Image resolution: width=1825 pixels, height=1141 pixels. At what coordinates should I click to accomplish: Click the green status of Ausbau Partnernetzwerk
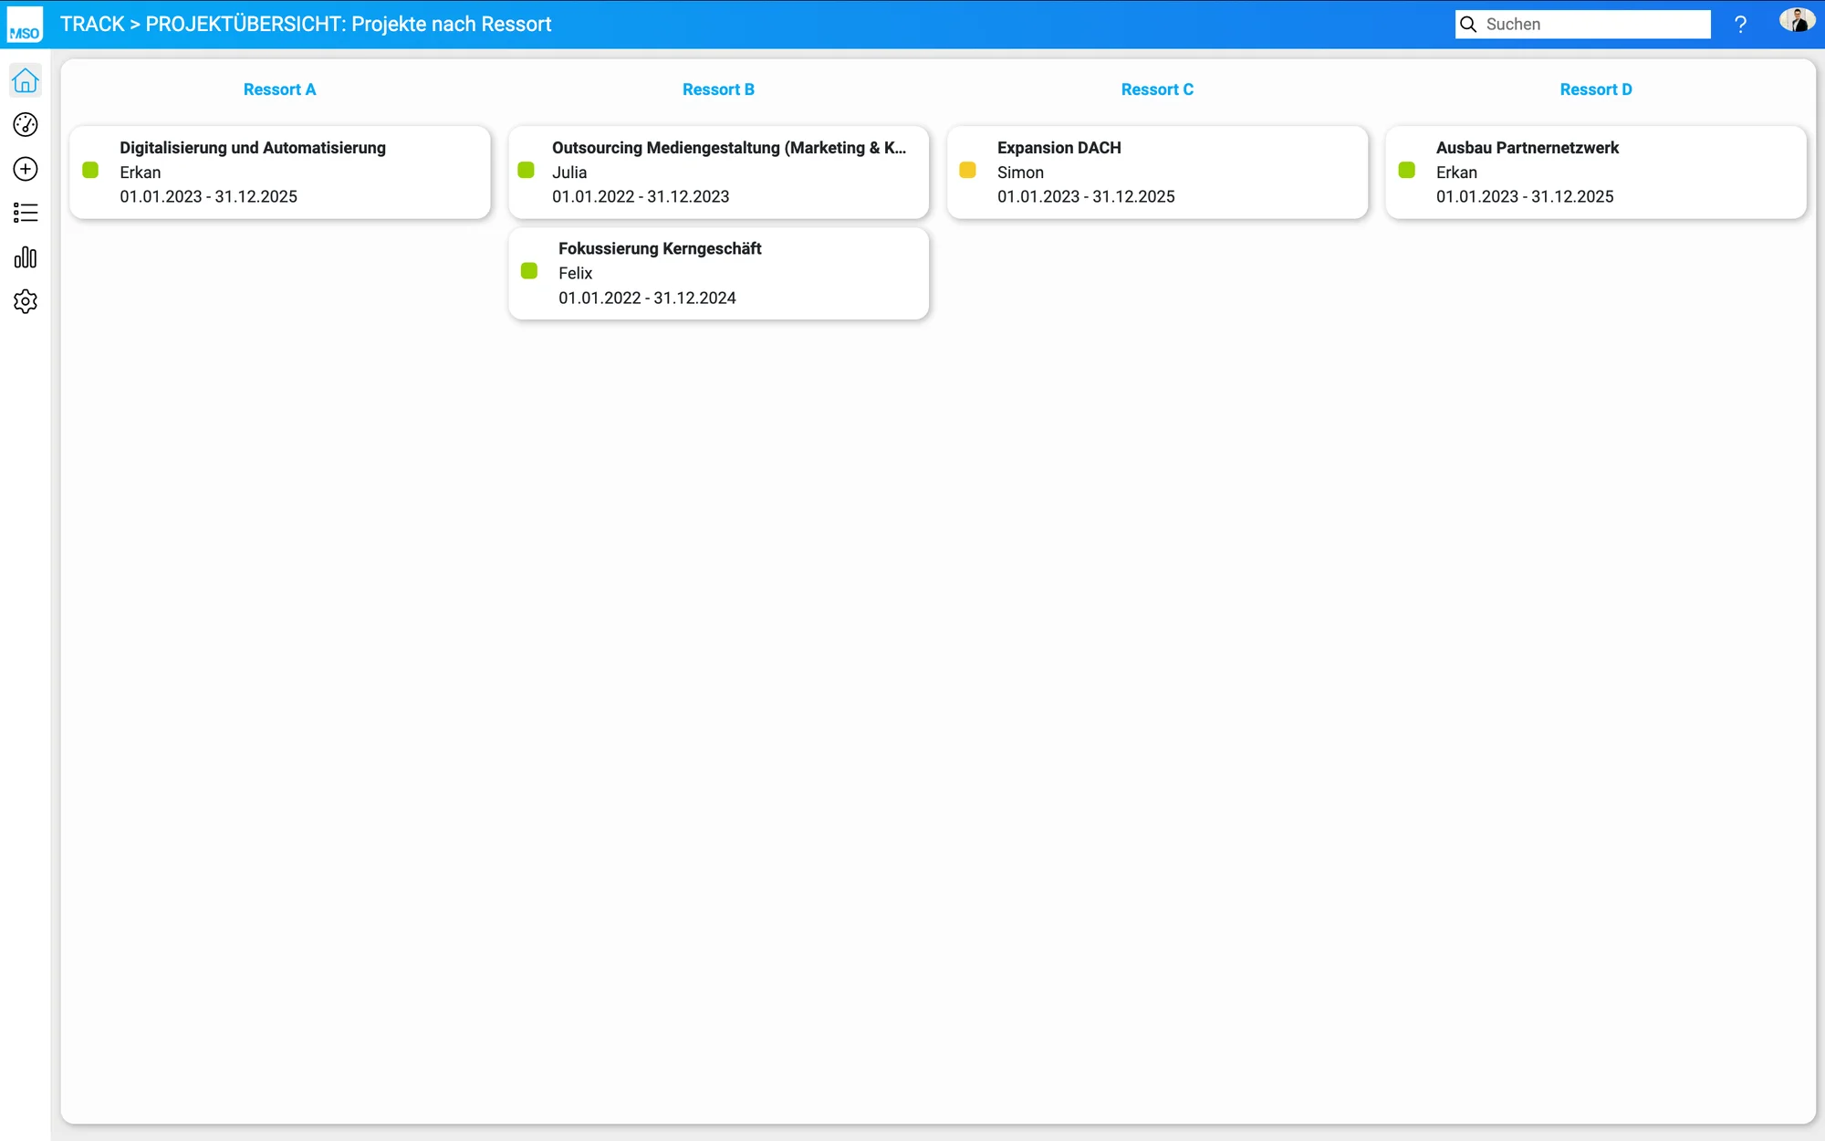point(1406,170)
